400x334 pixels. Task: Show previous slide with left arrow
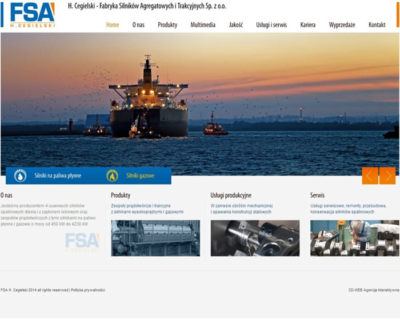point(370,176)
